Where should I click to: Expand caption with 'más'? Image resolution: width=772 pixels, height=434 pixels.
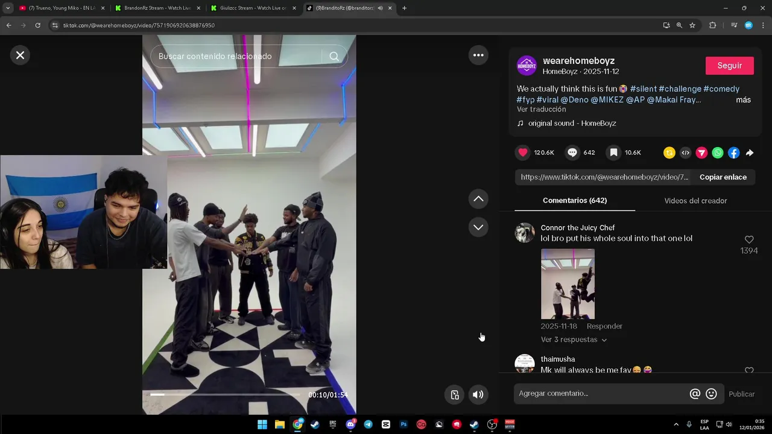pos(743,100)
